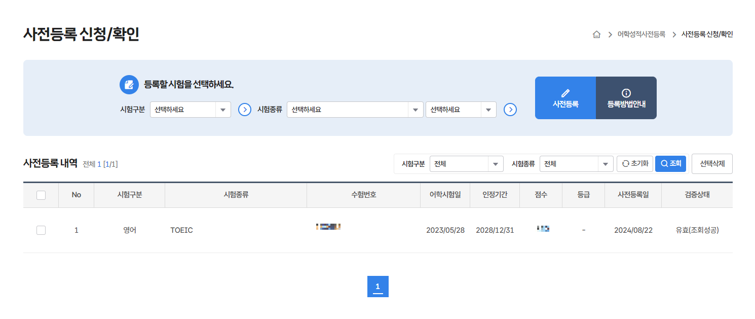The height and width of the screenshot is (319, 755).
Task: Click the circled arrow after 시험구분 dropdown
Action: click(x=245, y=110)
